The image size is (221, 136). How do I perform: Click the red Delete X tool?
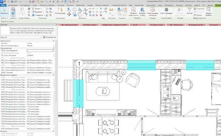coord(97,15)
